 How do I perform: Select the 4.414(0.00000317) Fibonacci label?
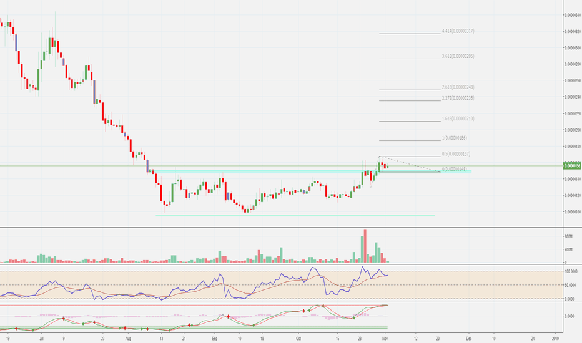[x=458, y=31]
